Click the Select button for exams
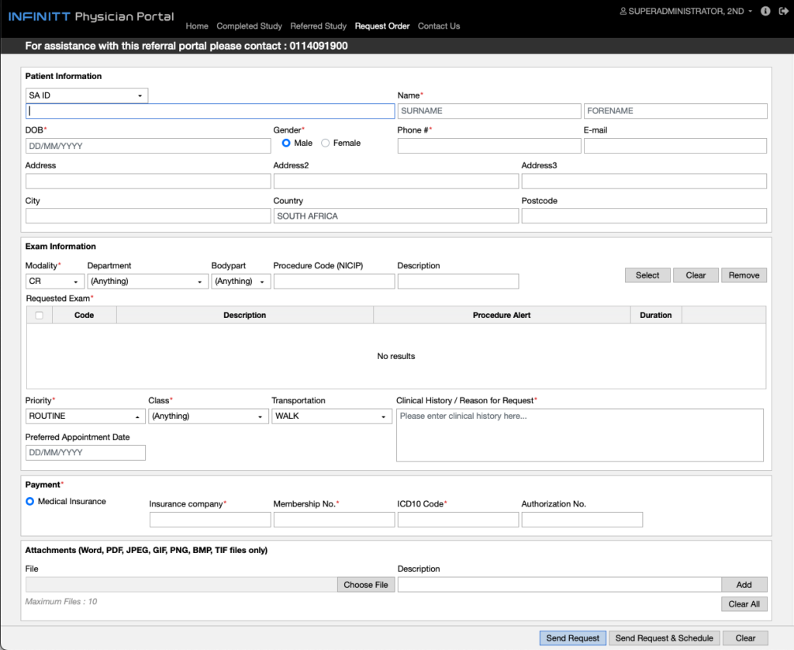 [x=647, y=275]
